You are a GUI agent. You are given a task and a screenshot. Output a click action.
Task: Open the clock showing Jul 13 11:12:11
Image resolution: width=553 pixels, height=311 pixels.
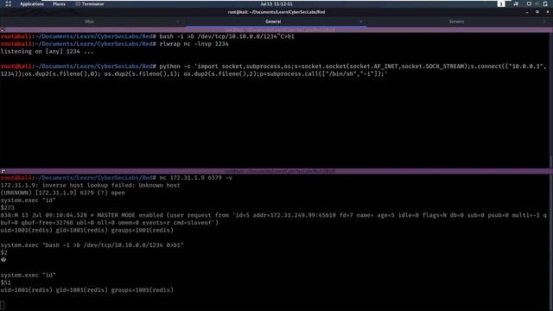click(276, 3)
